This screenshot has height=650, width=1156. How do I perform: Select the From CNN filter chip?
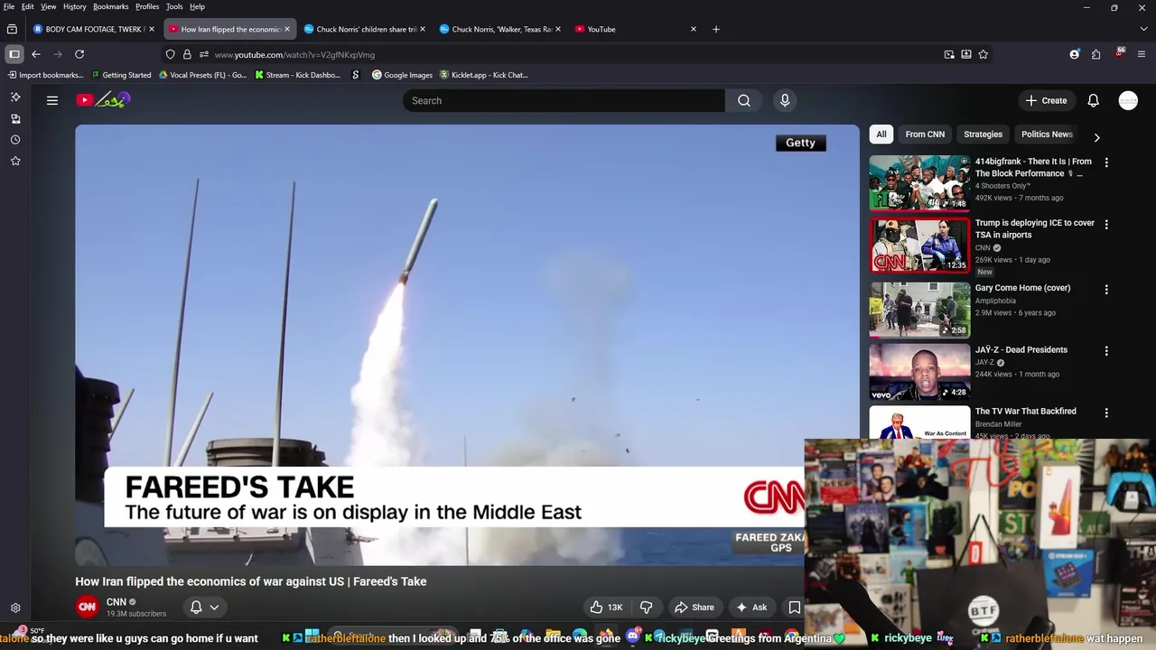tap(925, 135)
